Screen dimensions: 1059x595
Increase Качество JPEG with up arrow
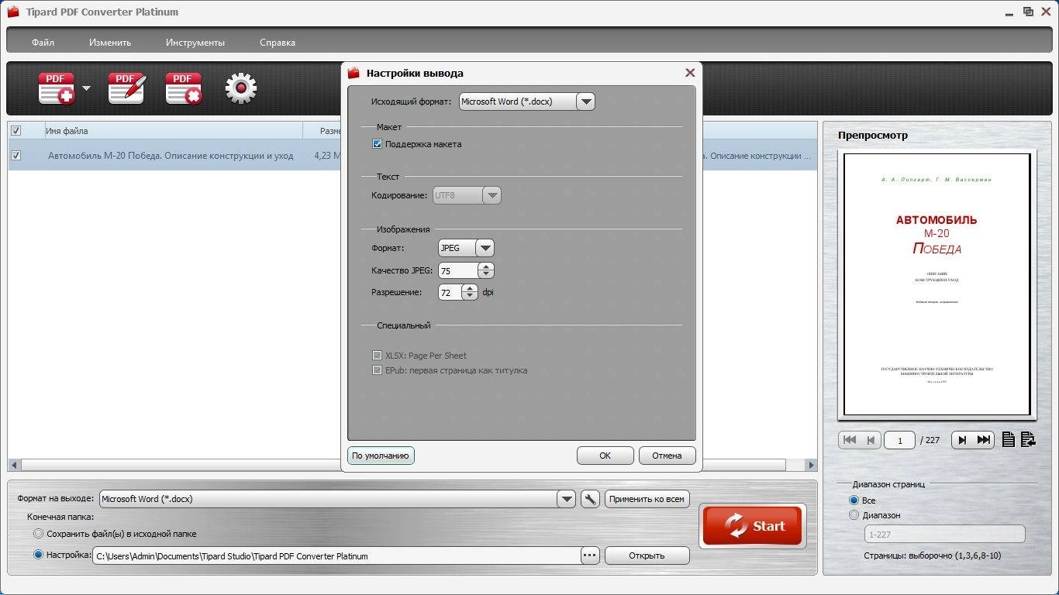pyautogui.click(x=486, y=267)
